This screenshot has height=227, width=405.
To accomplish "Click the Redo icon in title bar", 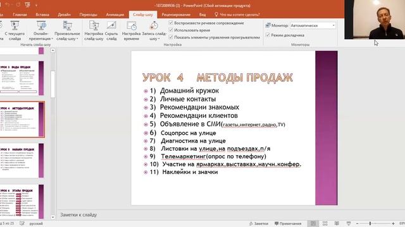I will (18, 5).
